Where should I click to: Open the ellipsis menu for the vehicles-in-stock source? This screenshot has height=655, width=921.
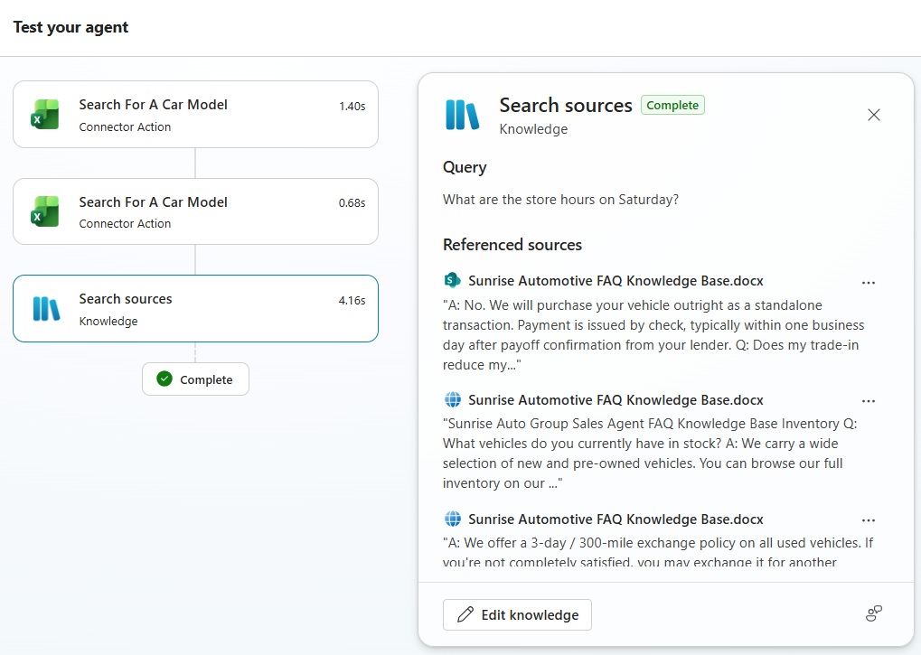click(869, 400)
